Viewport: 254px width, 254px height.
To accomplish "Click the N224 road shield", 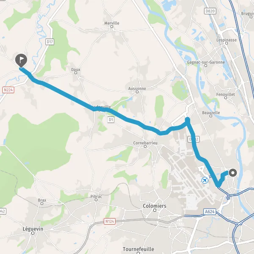I will pos(8,90).
